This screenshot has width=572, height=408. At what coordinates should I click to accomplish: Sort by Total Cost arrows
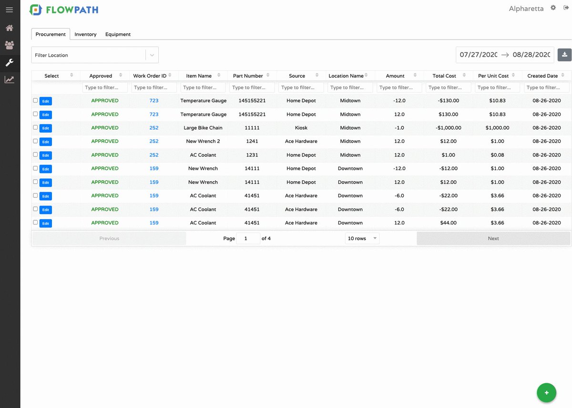click(464, 75)
